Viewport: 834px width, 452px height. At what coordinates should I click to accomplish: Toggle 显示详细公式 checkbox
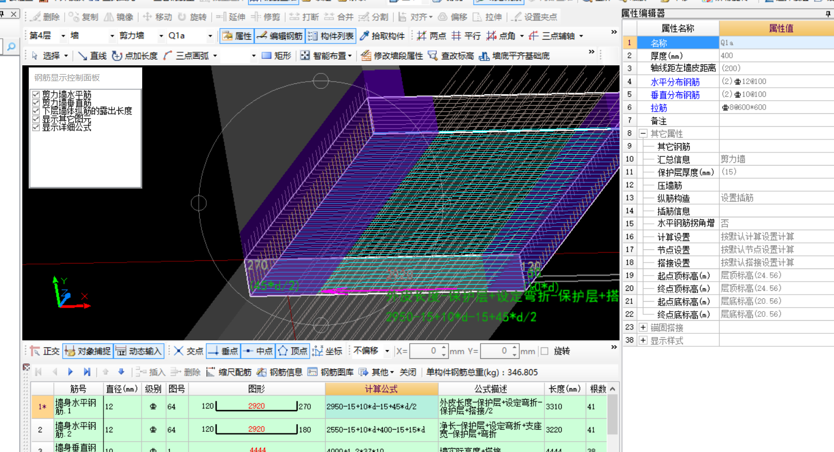36,127
